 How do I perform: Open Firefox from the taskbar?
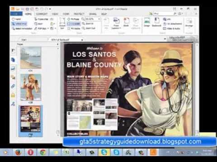[18, 153]
